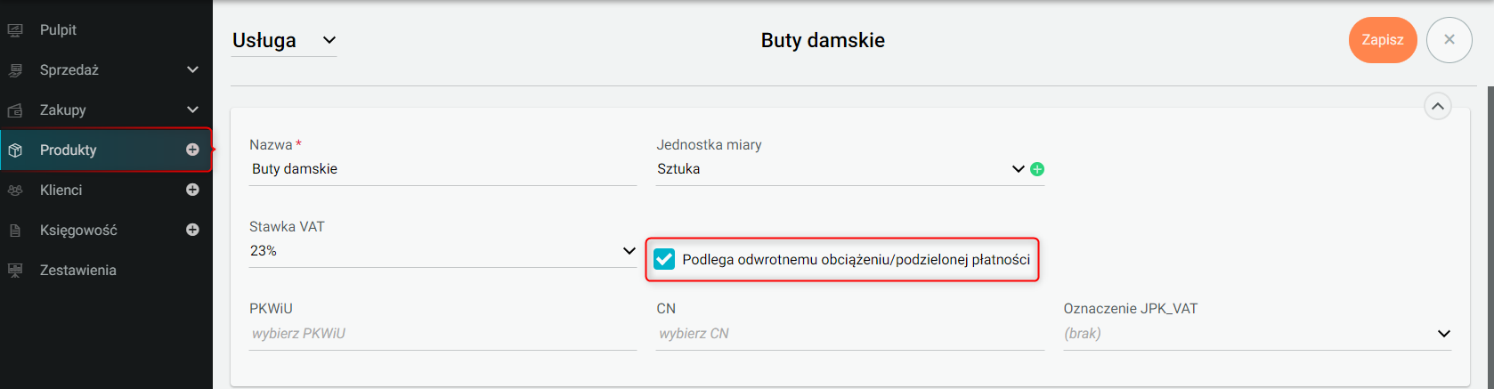Click the plus icon beside Klienci
This screenshot has width=1494, height=389.
192,190
